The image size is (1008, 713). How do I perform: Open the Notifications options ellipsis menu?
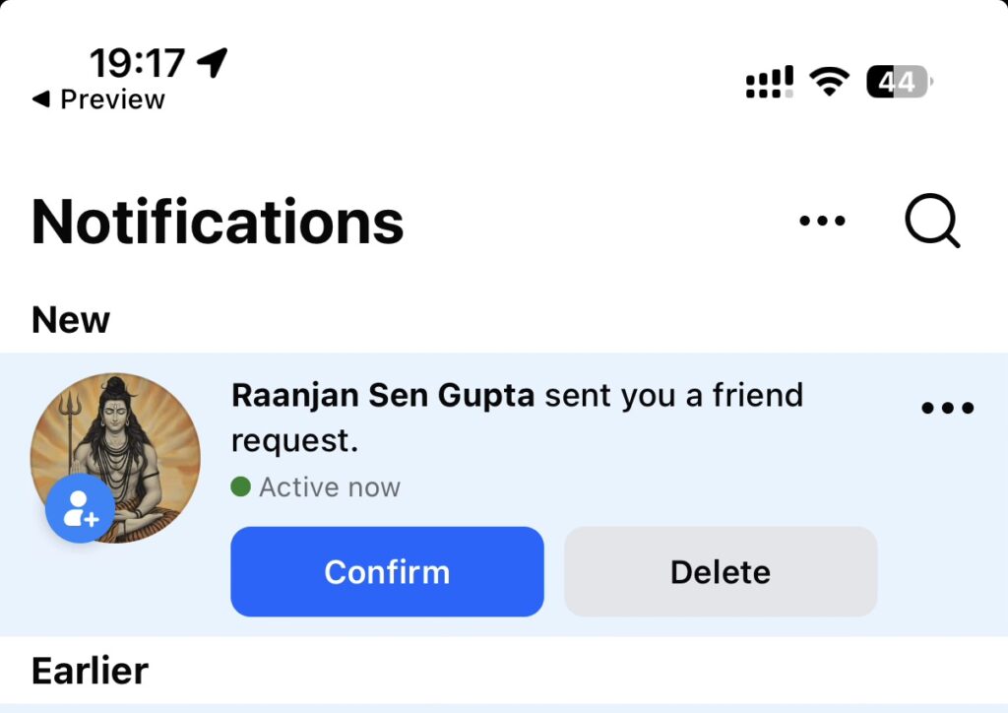822,221
